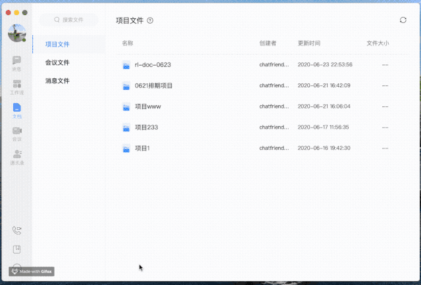Click the user profile avatar
Screen dimensions: 421x285
click(x=16, y=33)
